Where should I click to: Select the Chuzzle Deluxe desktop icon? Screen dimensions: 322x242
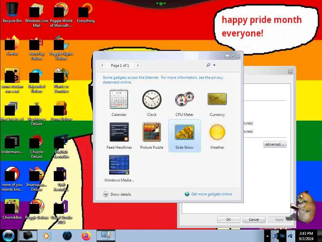point(36,146)
